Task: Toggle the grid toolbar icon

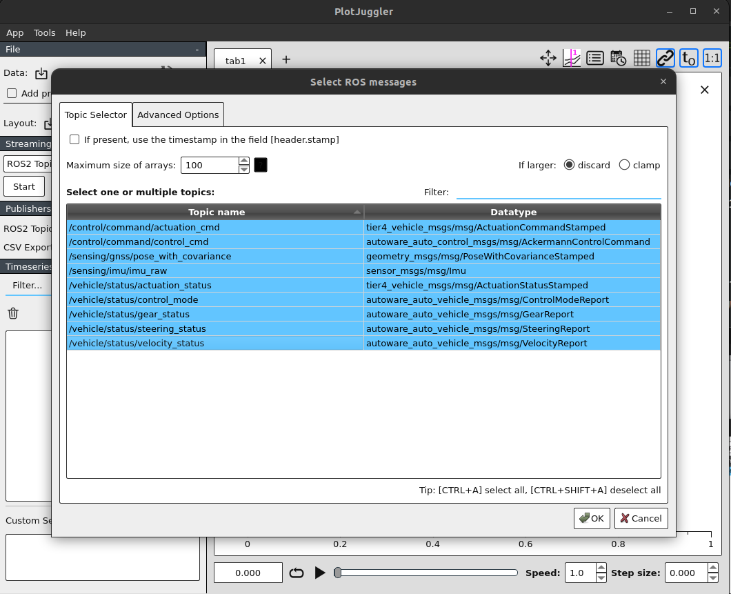Action: click(641, 58)
